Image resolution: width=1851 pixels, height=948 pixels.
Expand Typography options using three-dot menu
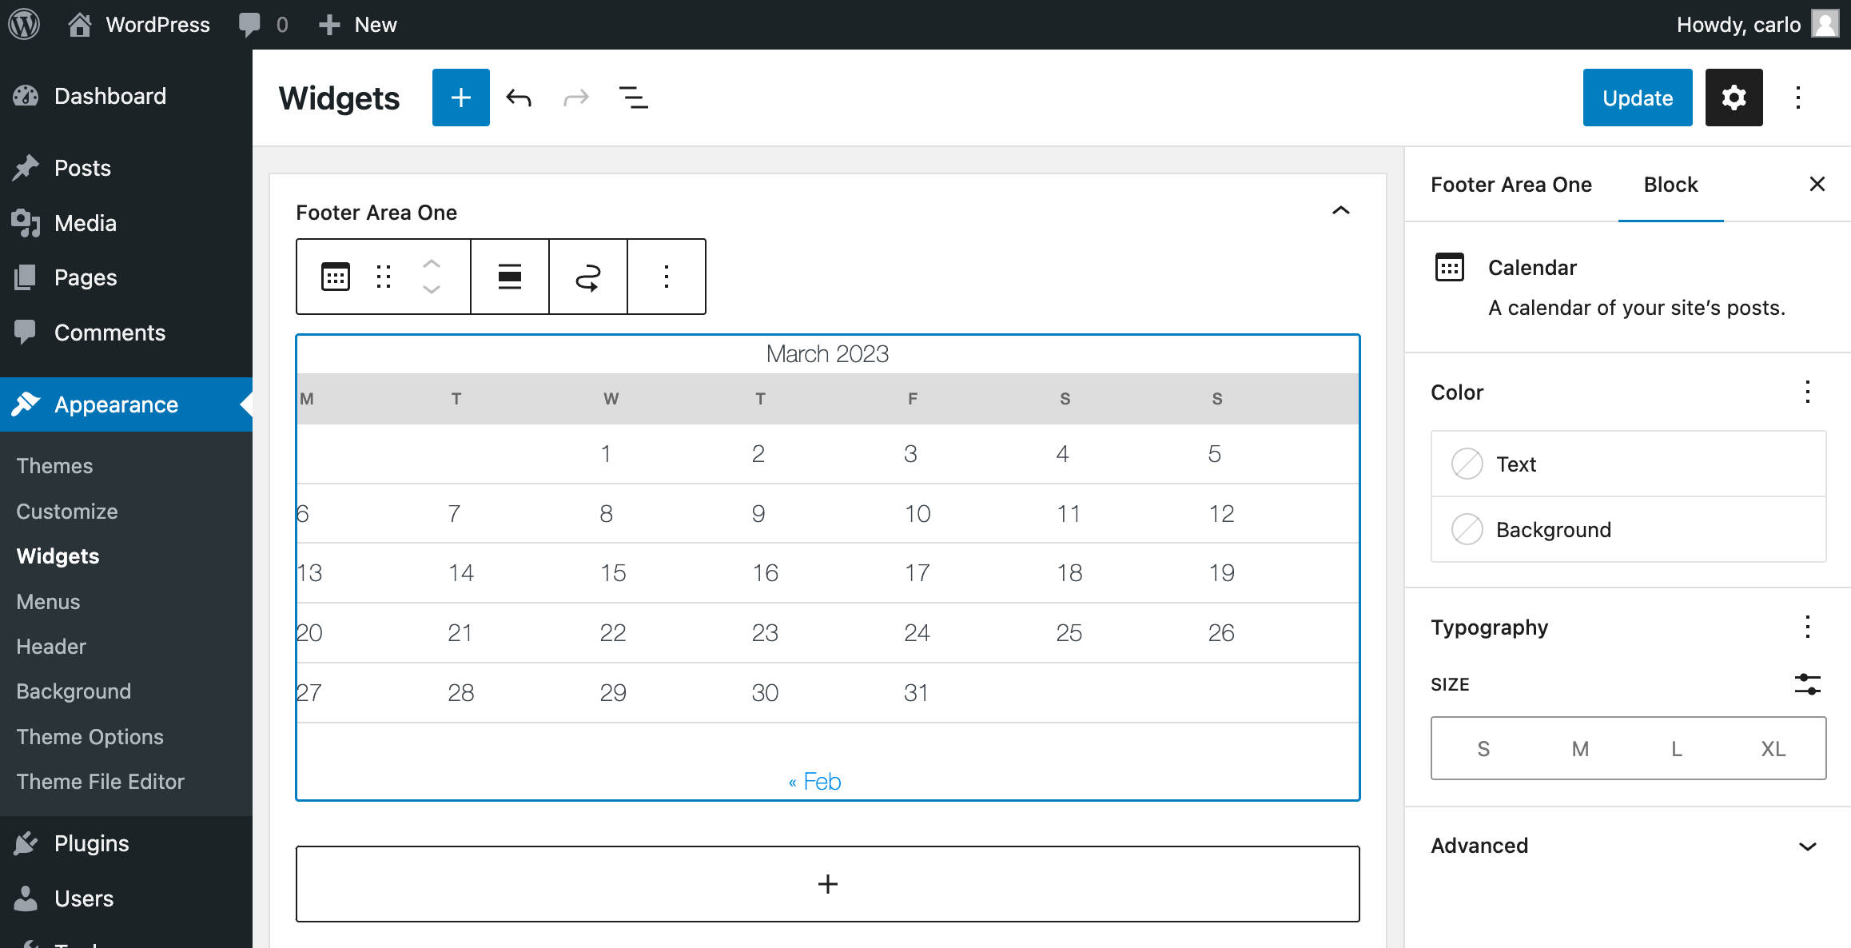(x=1808, y=627)
